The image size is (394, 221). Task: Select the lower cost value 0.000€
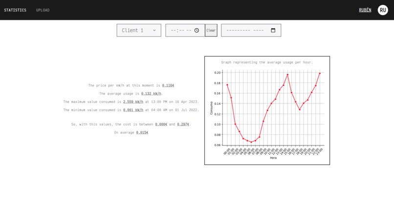pos(161,124)
